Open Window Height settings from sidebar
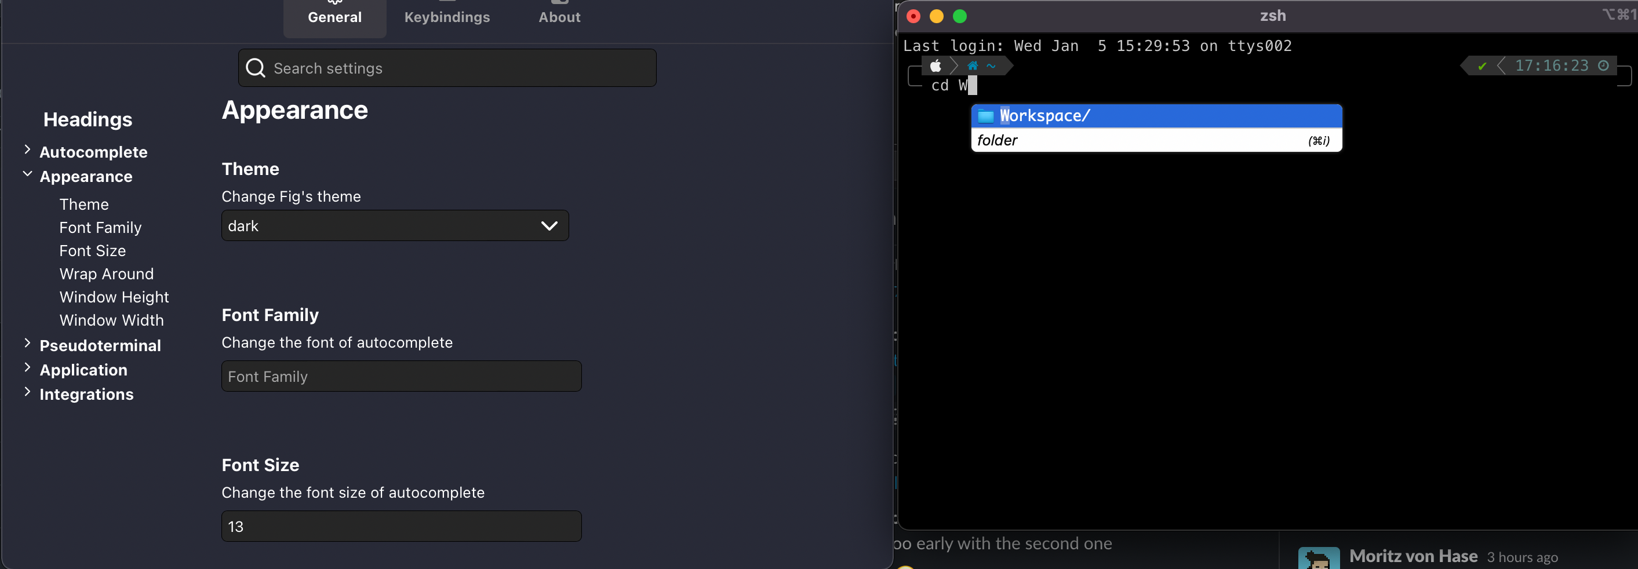The height and width of the screenshot is (569, 1638). tap(114, 297)
